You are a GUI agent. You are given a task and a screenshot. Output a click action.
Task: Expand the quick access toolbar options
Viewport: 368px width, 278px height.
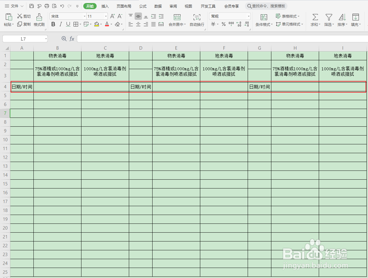[x=77, y=6]
